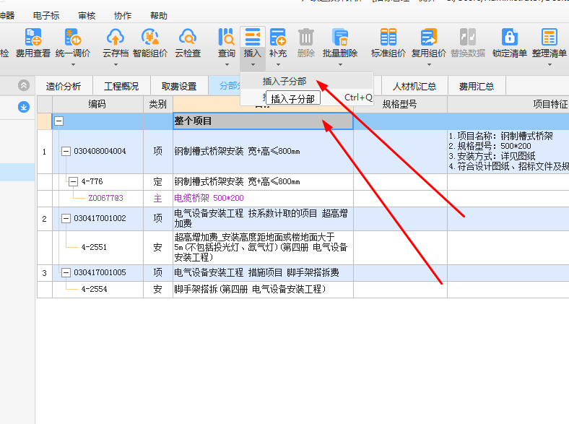Switch to the 费用汇总 tab

click(477, 87)
